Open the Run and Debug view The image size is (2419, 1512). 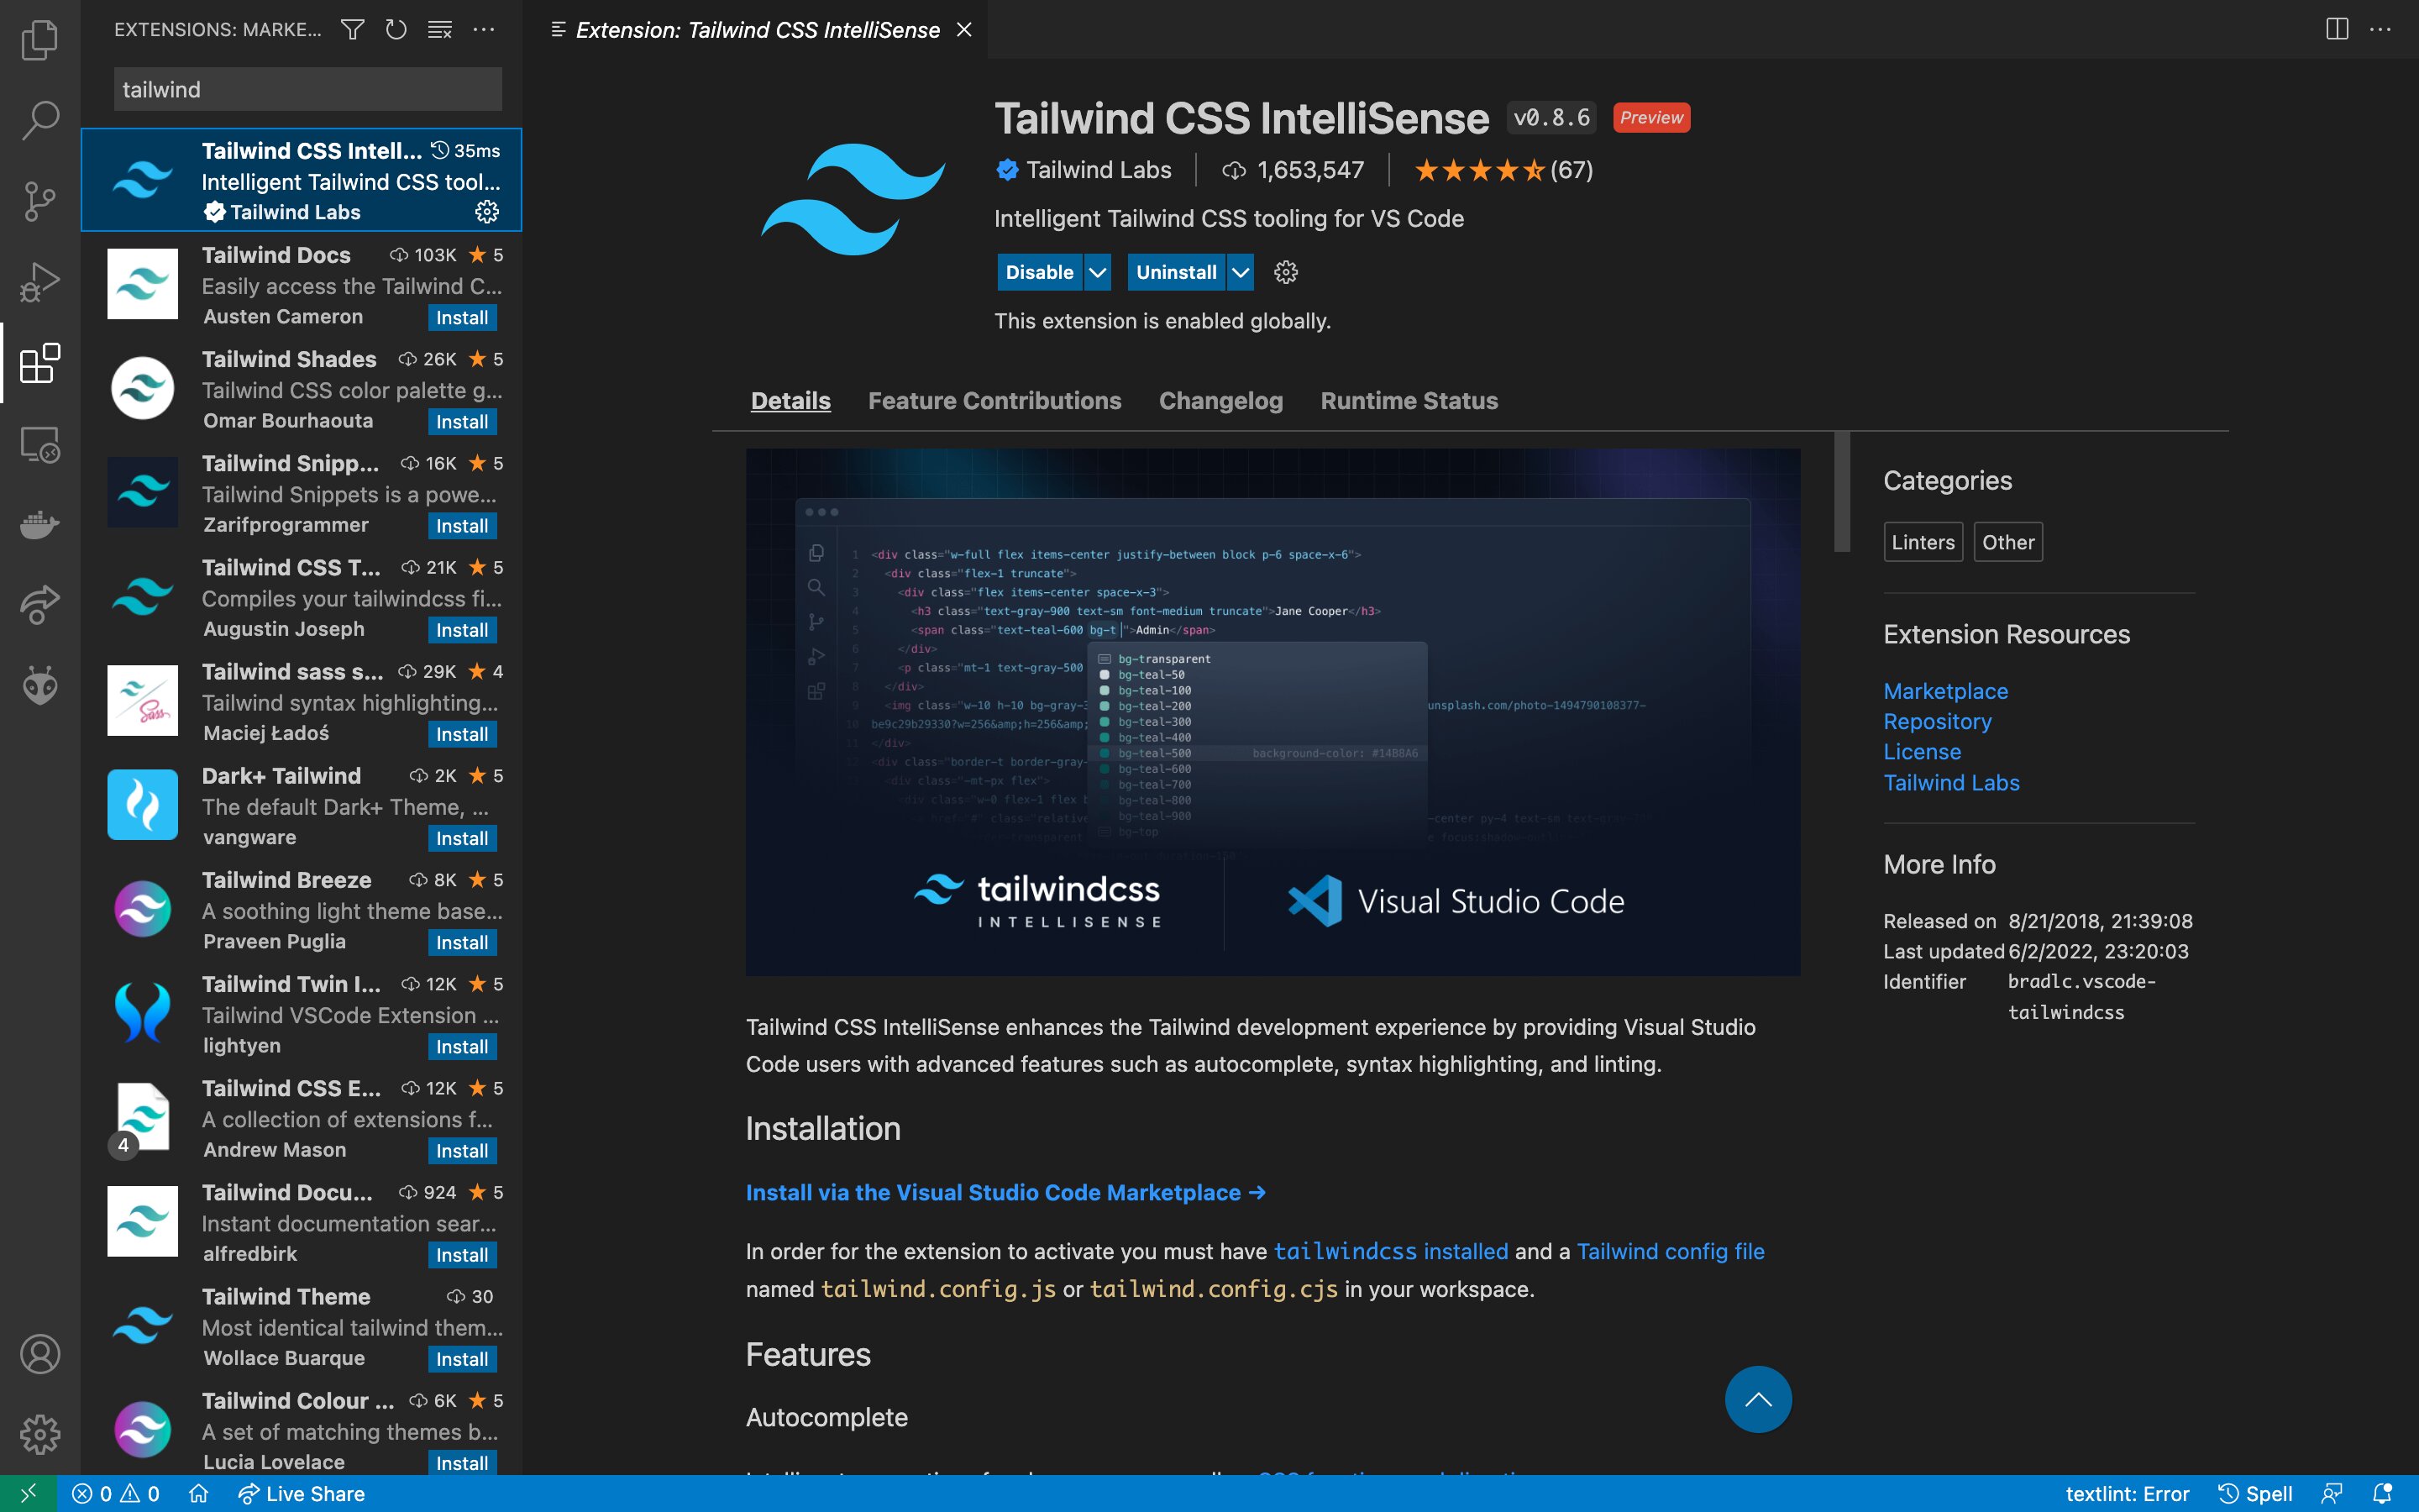40,282
